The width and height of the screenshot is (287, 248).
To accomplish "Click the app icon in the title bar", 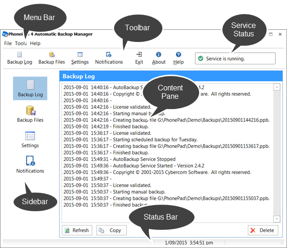I will [5, 34].
